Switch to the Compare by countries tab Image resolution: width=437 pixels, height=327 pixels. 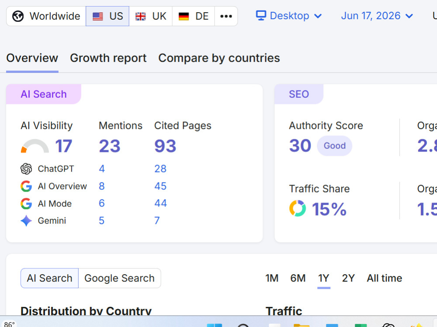219,58
